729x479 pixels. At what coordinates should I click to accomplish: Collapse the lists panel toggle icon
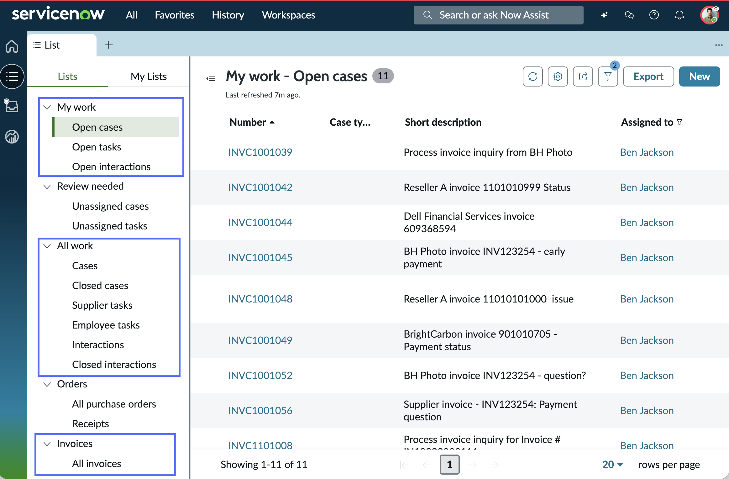pos(211,78)
